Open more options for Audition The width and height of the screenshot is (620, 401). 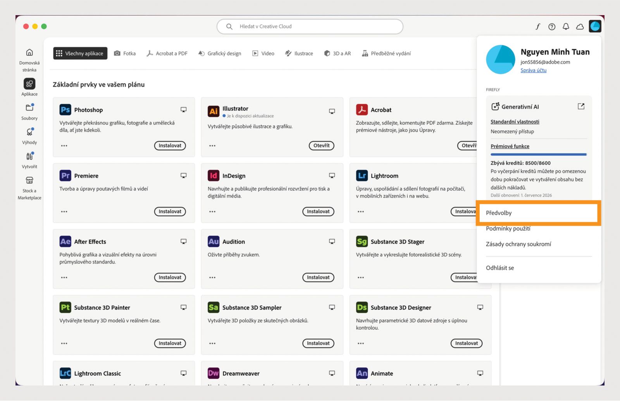coord(212,278)
